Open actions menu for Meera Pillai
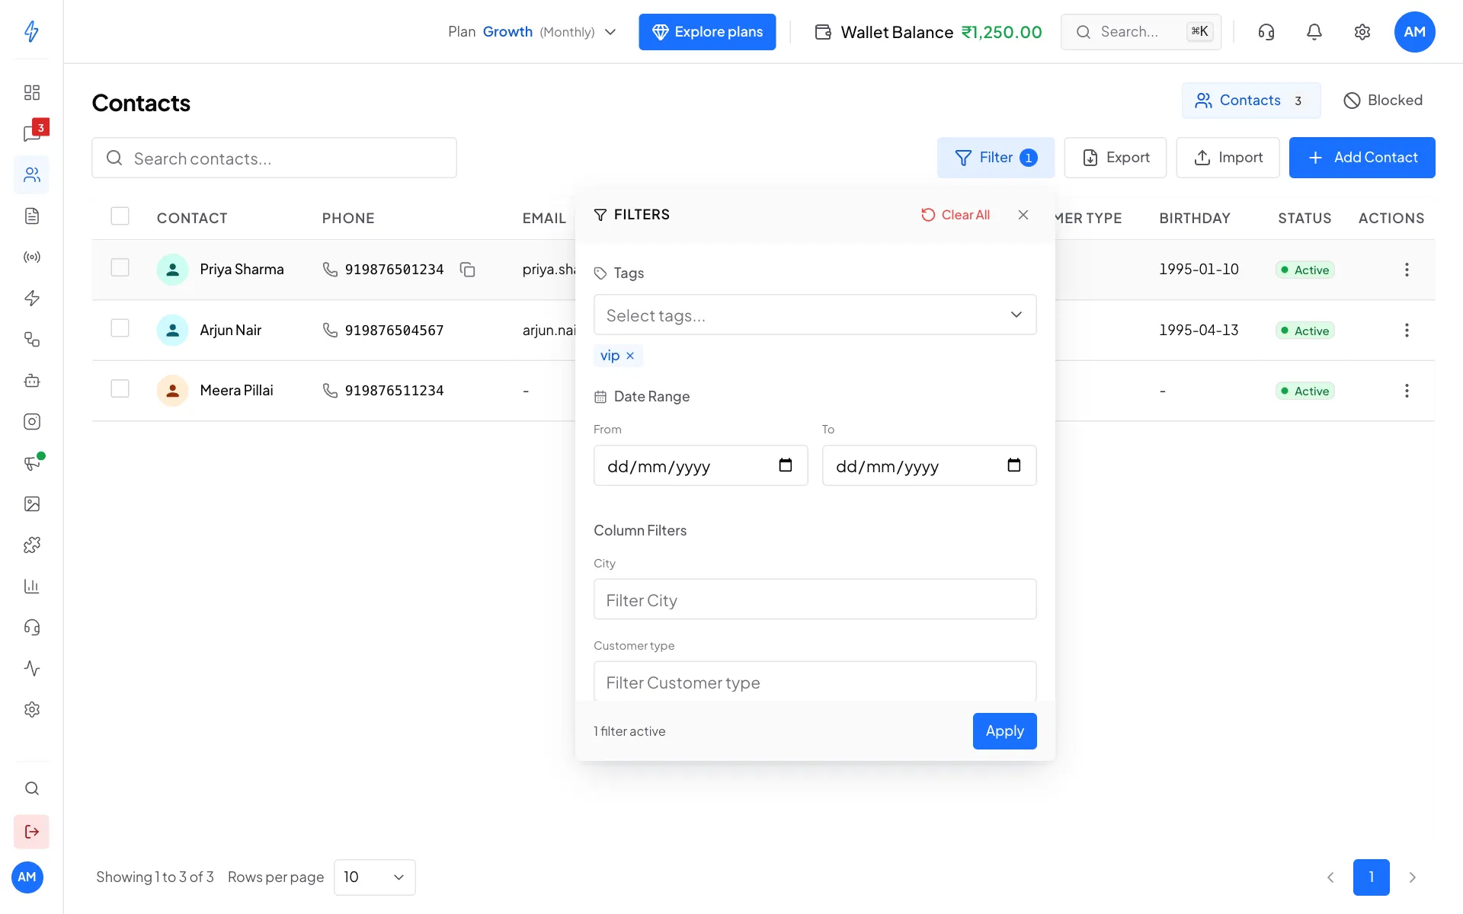Image resolution: width=1463 pixels, height=914 pixels. click(1407, 391)
